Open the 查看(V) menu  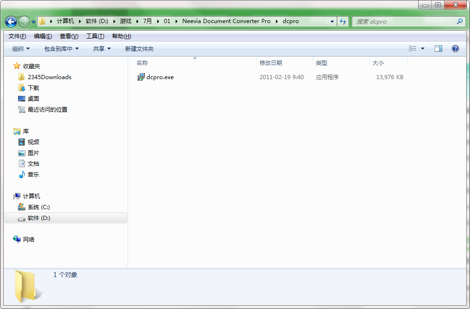point(69,36)
